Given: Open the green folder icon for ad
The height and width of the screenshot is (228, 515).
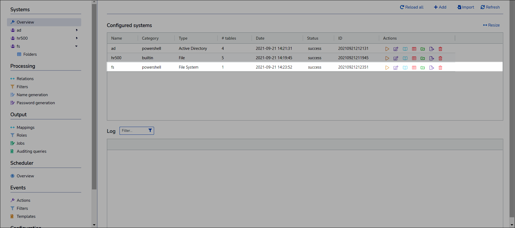Looking at the screenshot, I should tap(423, 49).
